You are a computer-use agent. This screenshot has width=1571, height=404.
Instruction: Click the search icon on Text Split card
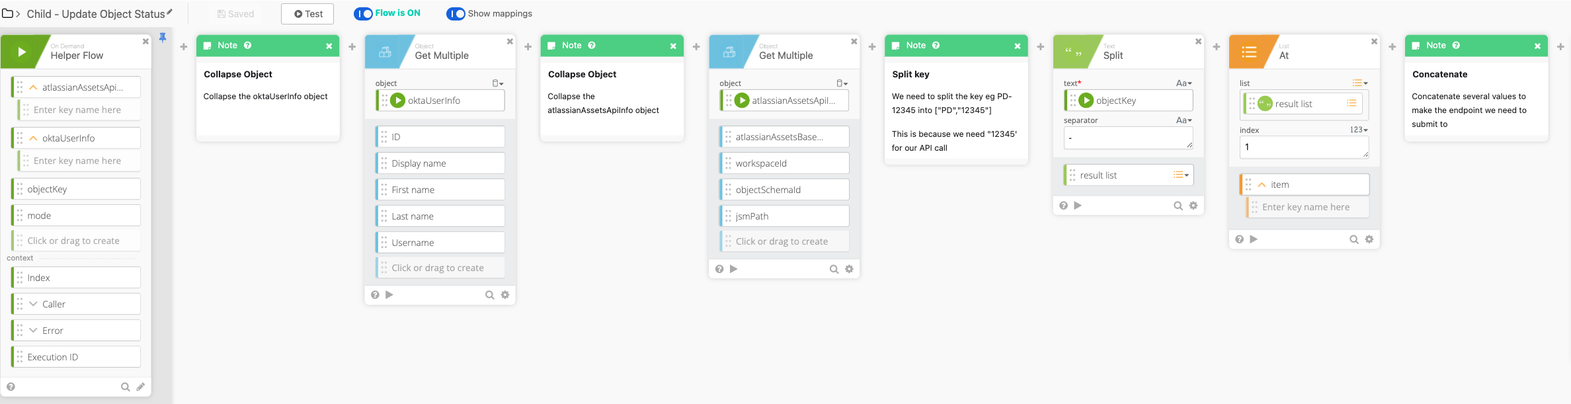point(1178,206)
